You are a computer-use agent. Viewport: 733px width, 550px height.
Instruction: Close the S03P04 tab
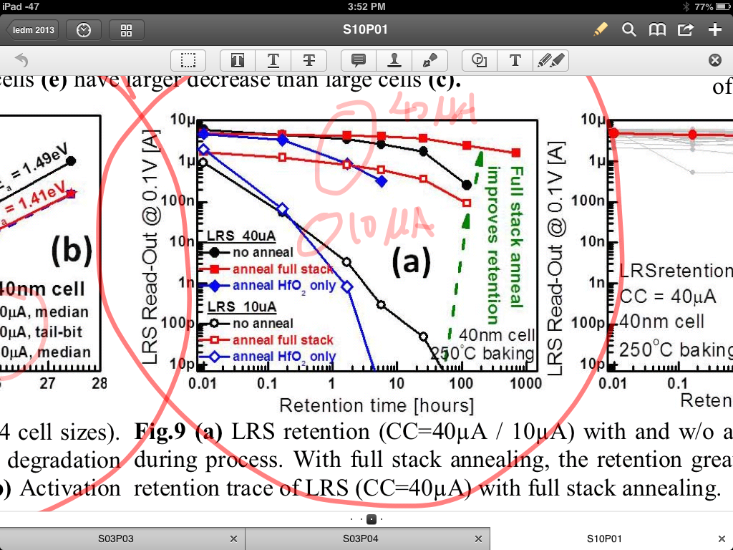tap(479, 539)
